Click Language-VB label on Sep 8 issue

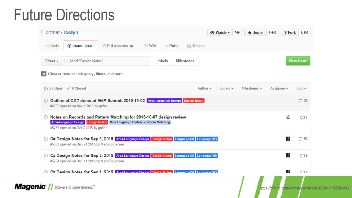coord(207,139)
